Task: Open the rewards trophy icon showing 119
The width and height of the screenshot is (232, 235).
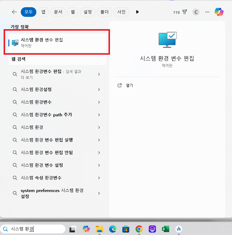Action: click(185, 12)
